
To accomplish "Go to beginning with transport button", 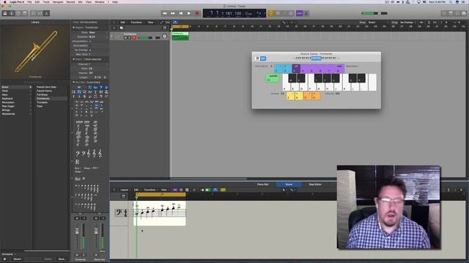I will pyautogui.click(x=181, y=13).
